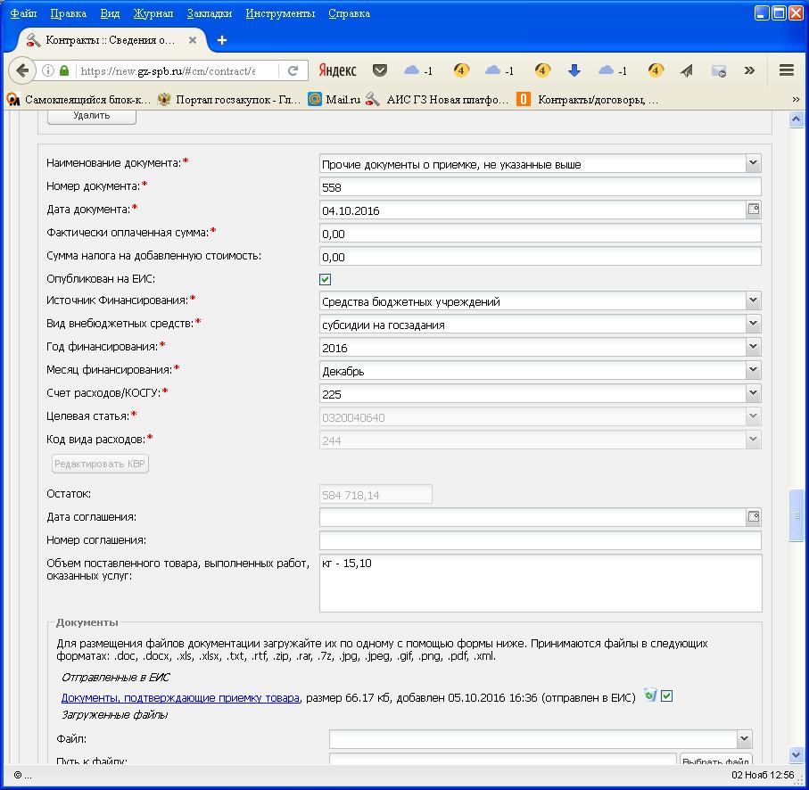Open site information icon in address bar
The height and width of the screenshot is (790, 809).
(x=47, y=70)
